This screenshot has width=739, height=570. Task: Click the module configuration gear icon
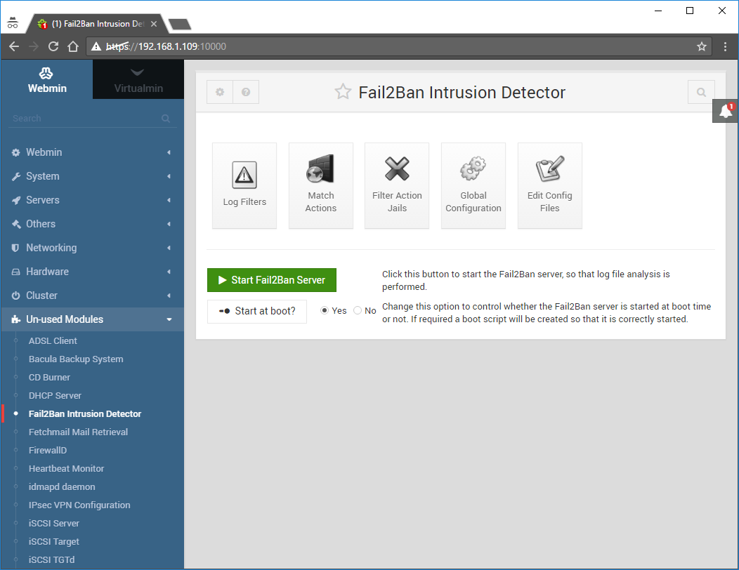(x=220, y=92)
